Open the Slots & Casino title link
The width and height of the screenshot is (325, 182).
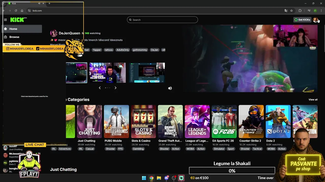tap(141, 141)
